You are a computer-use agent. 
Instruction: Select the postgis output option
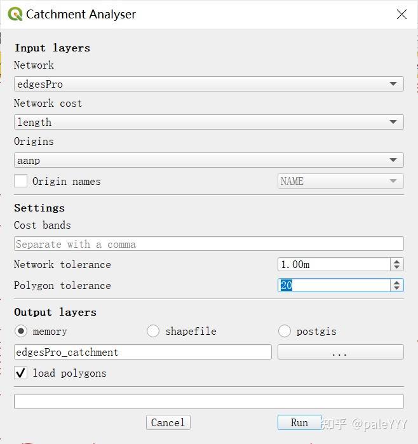click(285, 331)
